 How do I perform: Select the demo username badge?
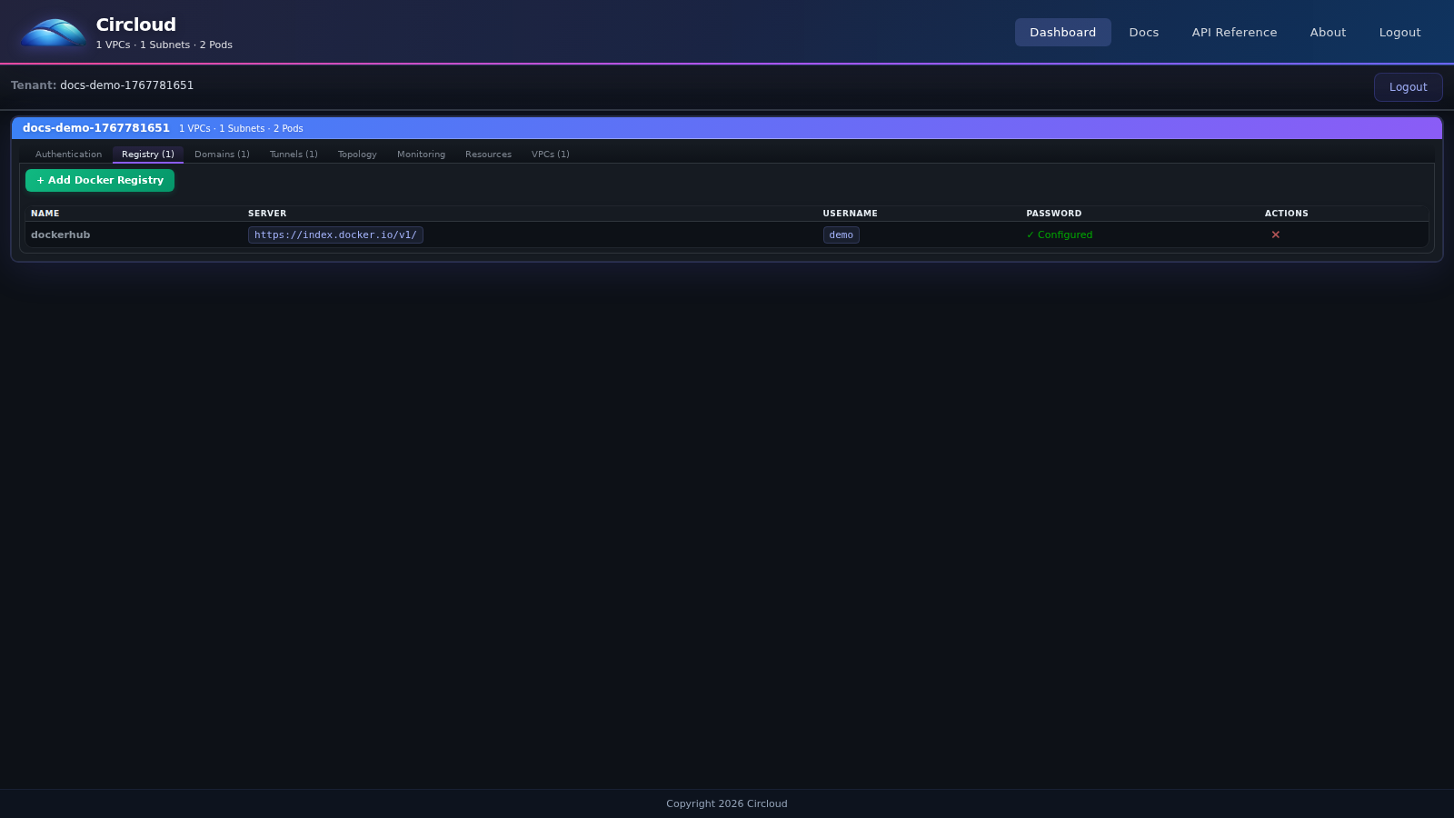pos(841,234)
